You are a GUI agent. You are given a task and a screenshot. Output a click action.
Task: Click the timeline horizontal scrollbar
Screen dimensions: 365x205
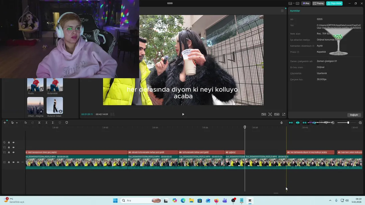(276, 193)
